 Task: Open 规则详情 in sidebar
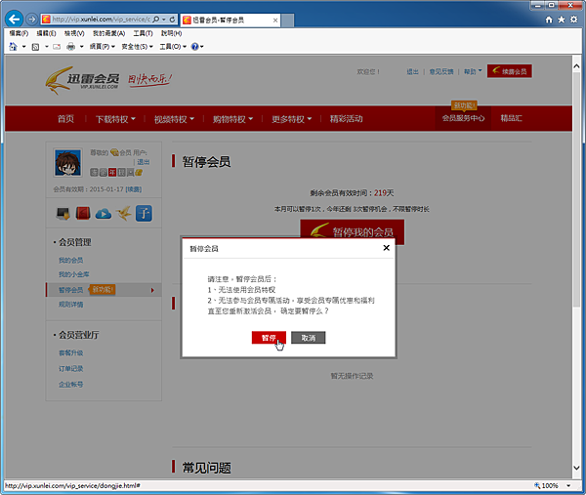pos(70,305)
